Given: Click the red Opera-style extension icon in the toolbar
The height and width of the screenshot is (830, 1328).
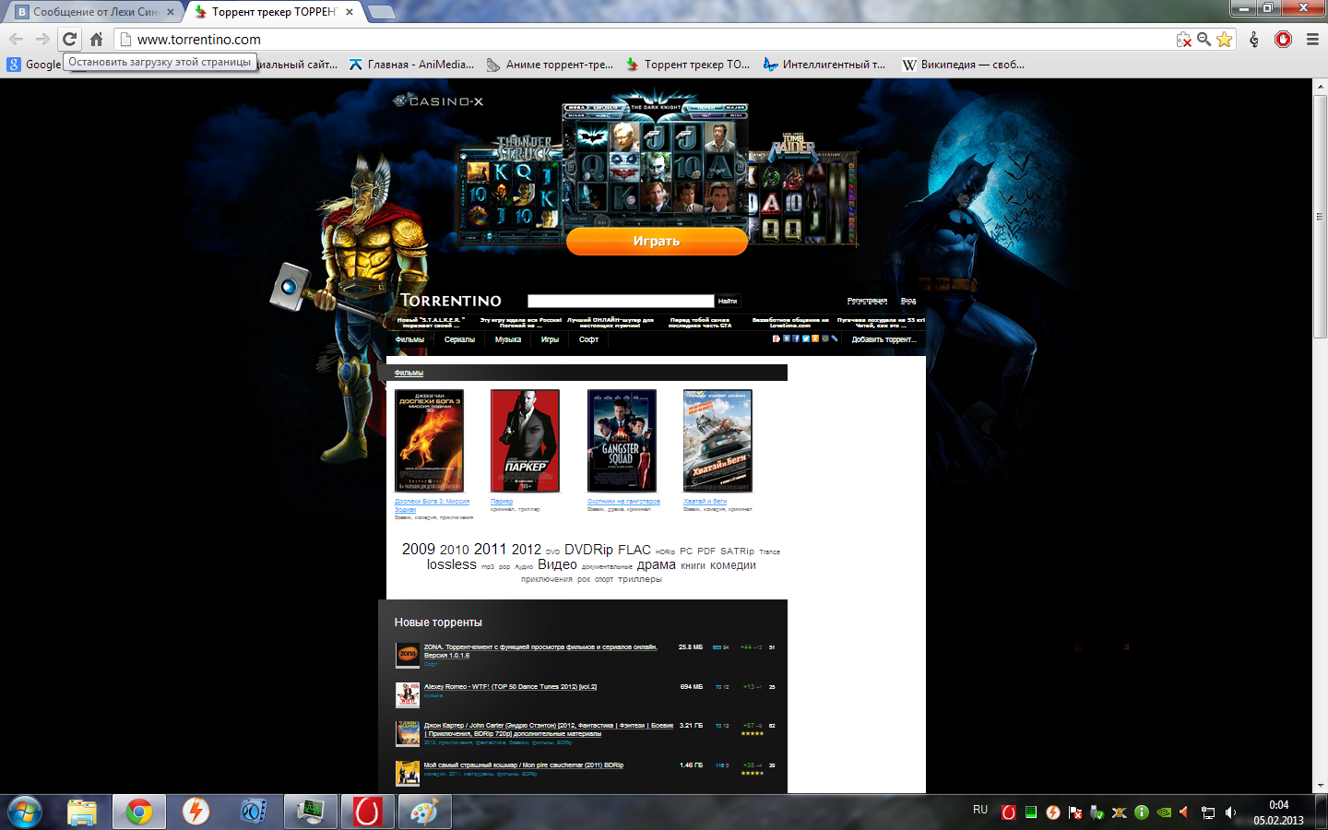Looking at the screenshot, I should click(x=1283, y=39).
